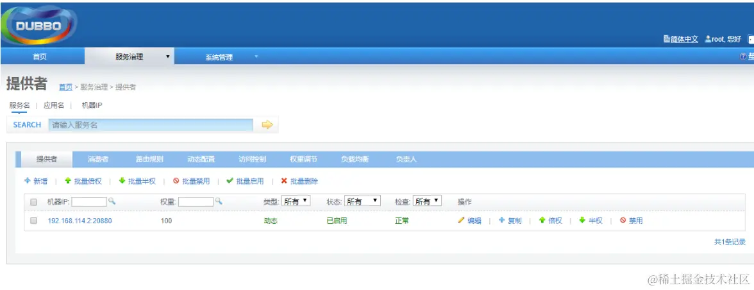Viewport: 754px width, 290px height.
Task: Click the 首页 breadcrumb link
Action: (65, 87)
